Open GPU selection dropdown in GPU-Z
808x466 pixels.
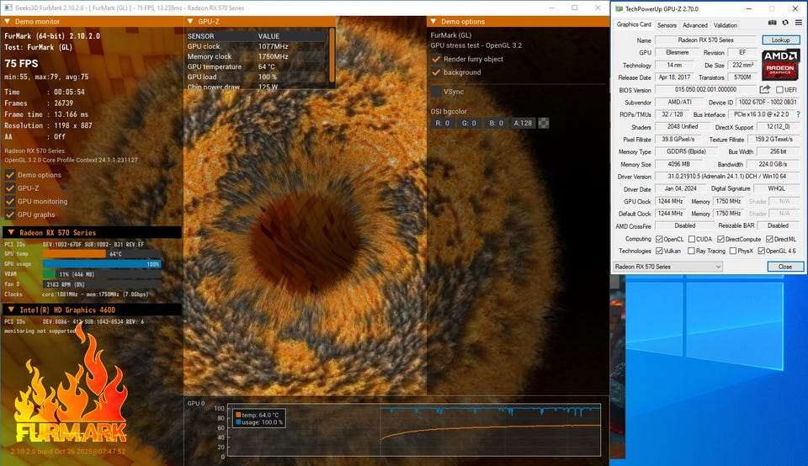coord(667,267)
